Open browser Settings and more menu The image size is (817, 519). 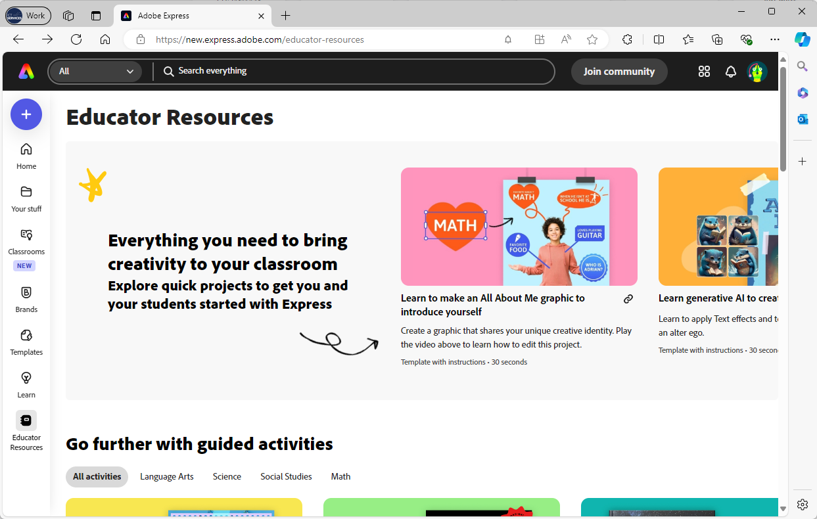pos(775,39)
